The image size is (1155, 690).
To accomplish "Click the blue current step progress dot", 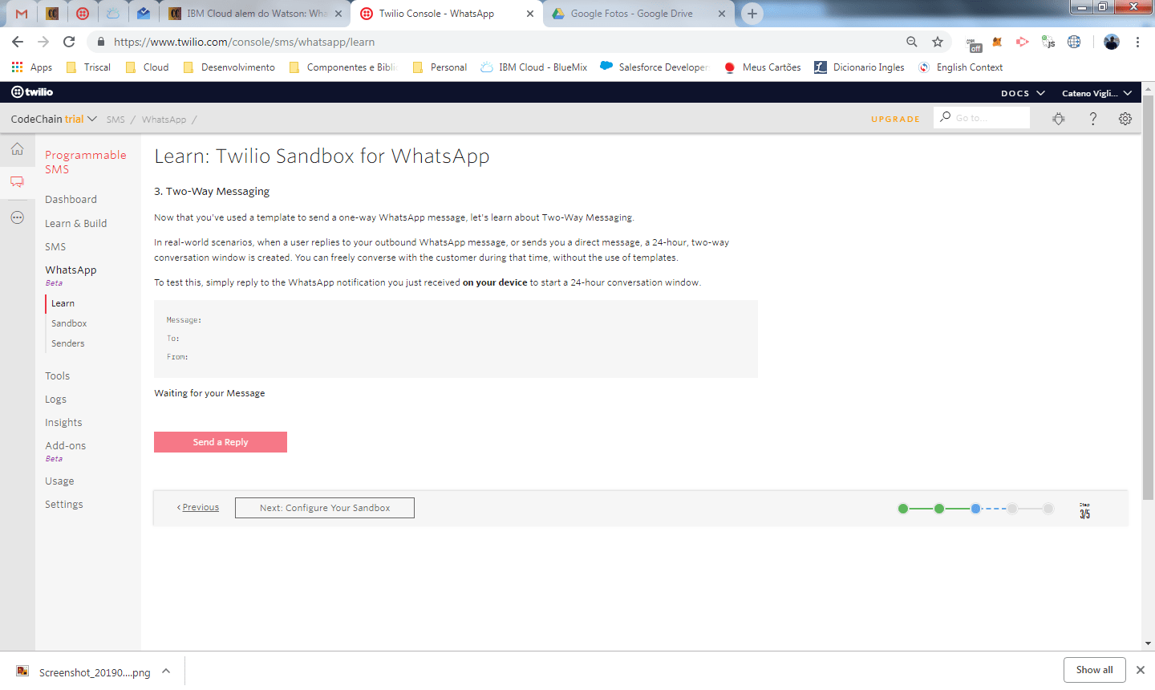I will 975,509.
